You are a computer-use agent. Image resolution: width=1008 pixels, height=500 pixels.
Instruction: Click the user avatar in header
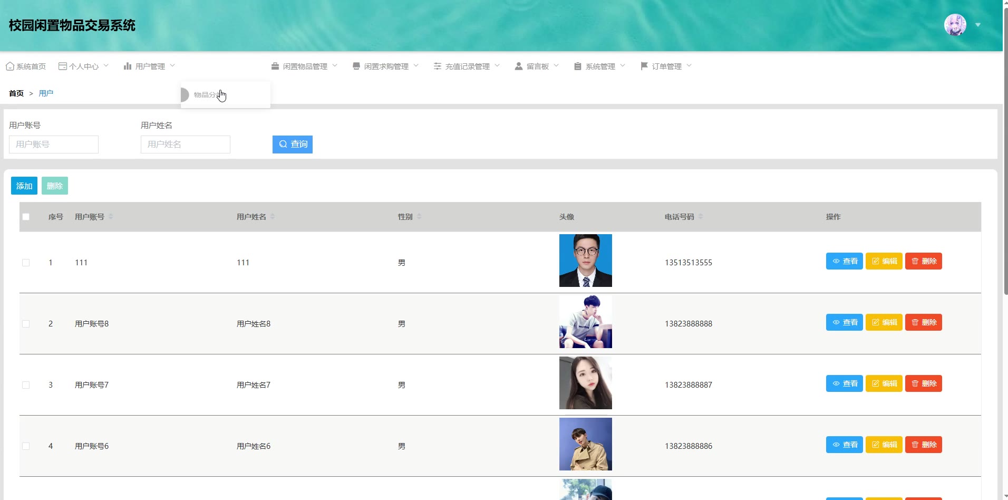click(955, 25)
